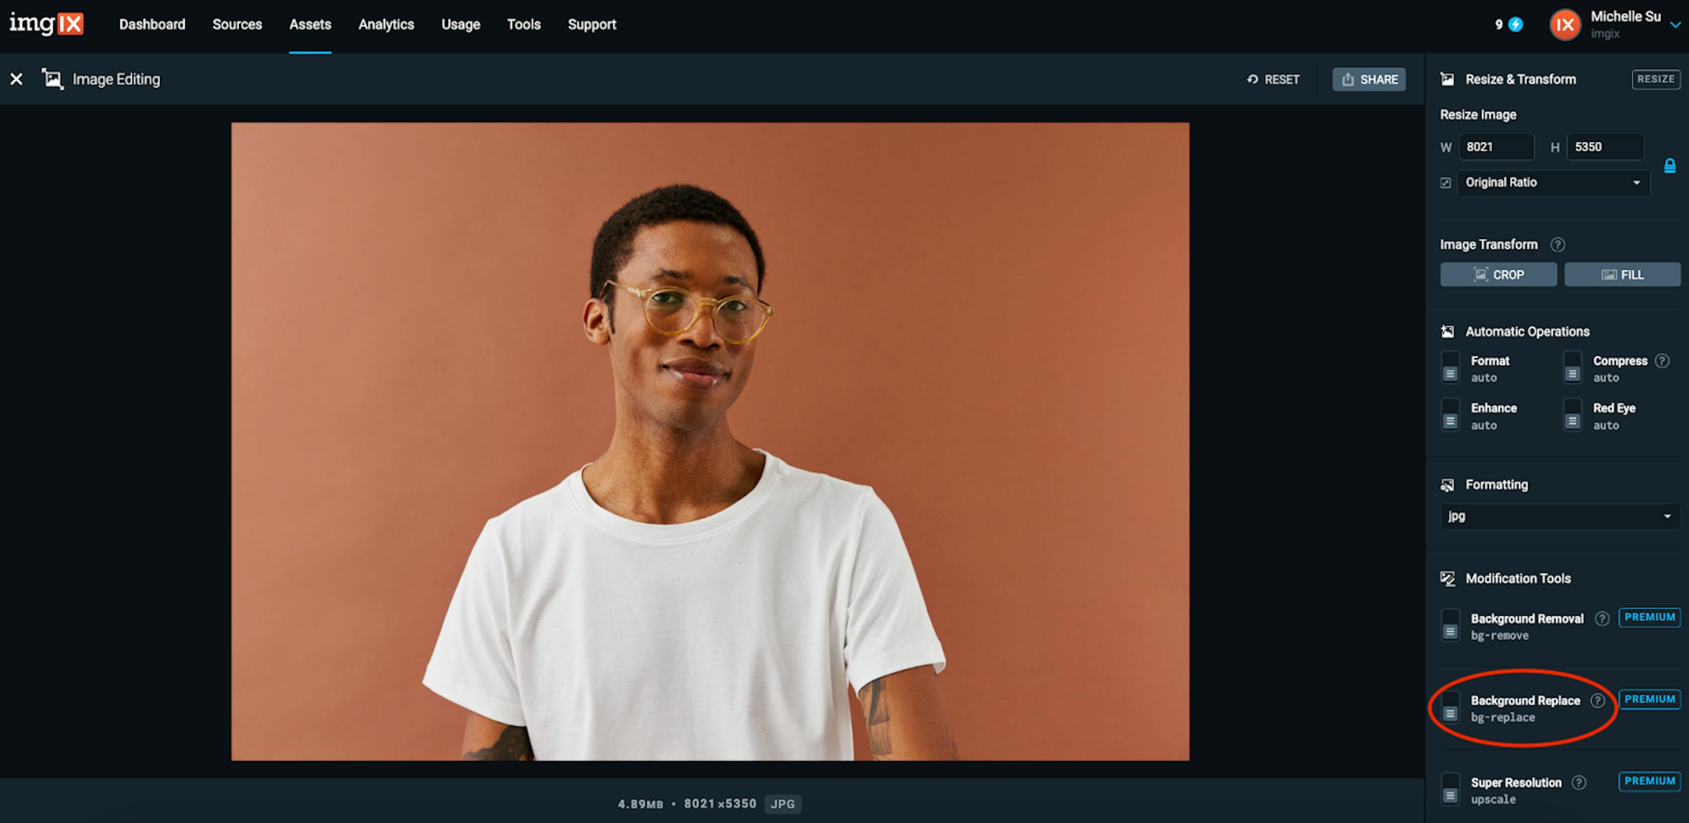Open the Super Resolution help icon
This screenshot has height=823, width=1689.
[x=1578, y=782]
